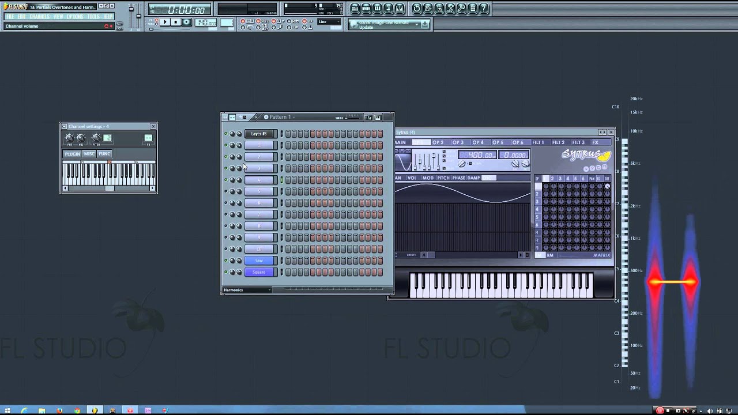The image size is (738, 415).
Task: Click the 0.0000 frequency offset field in Sytrus
Action: [x=513, y=154]
